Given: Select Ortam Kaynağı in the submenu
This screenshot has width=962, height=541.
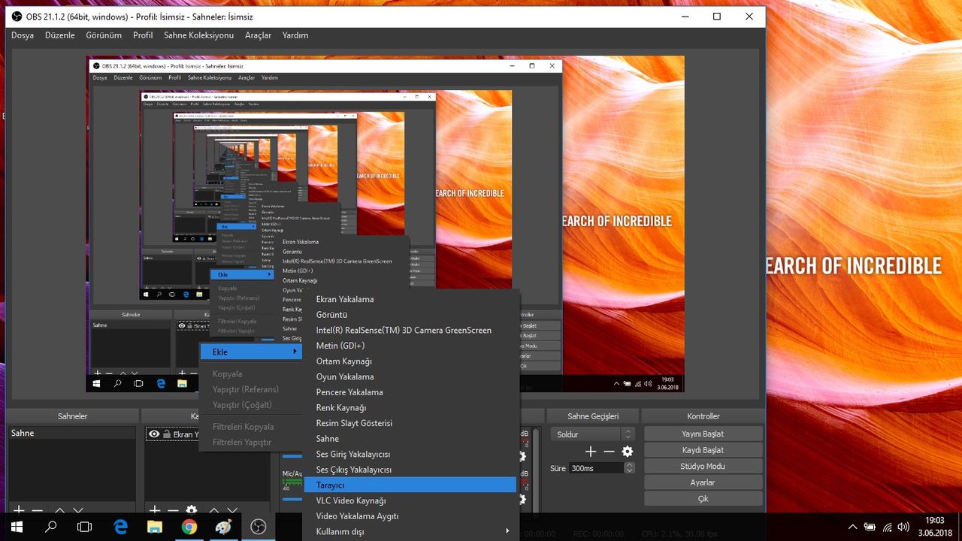Looking at the screenshot, I should tap(412, 361).
